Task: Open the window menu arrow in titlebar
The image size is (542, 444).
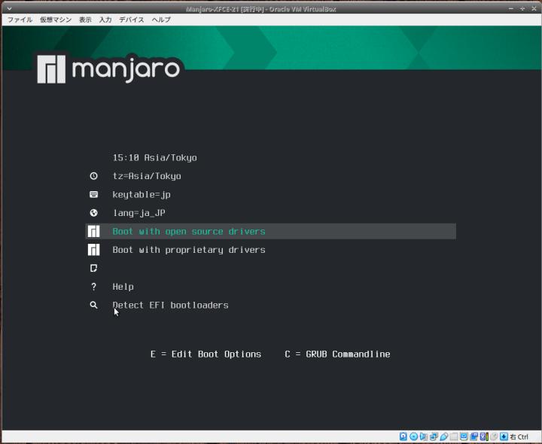Action: [9, 8]
